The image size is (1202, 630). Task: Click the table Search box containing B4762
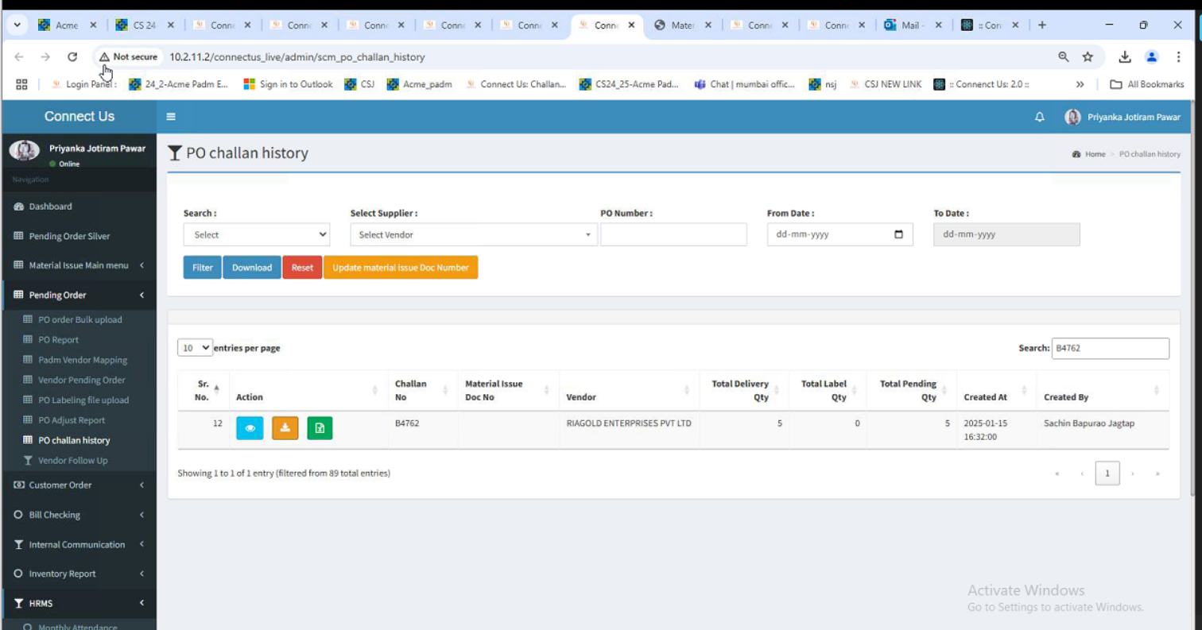tap(1110, 348)
